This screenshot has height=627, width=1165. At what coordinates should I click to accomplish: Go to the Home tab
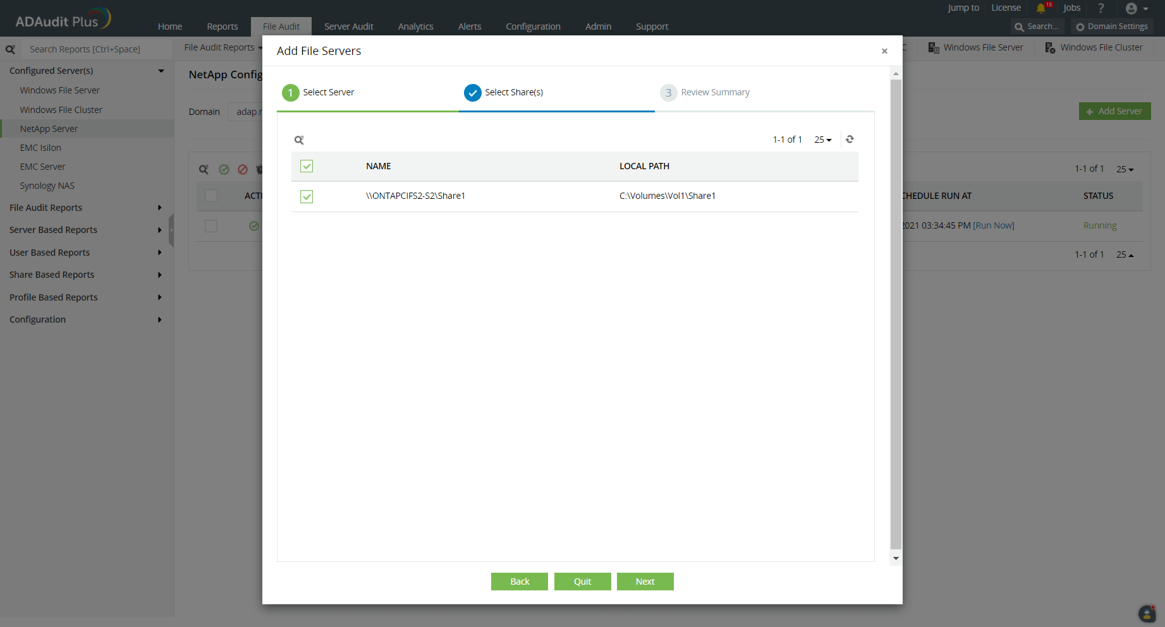[170, 27]
